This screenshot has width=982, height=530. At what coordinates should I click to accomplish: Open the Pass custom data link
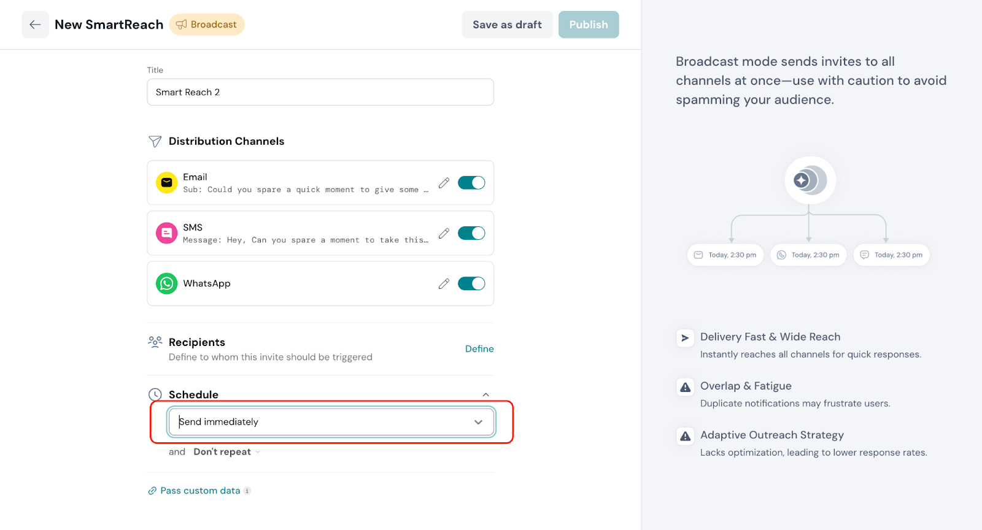coord(199,491)
